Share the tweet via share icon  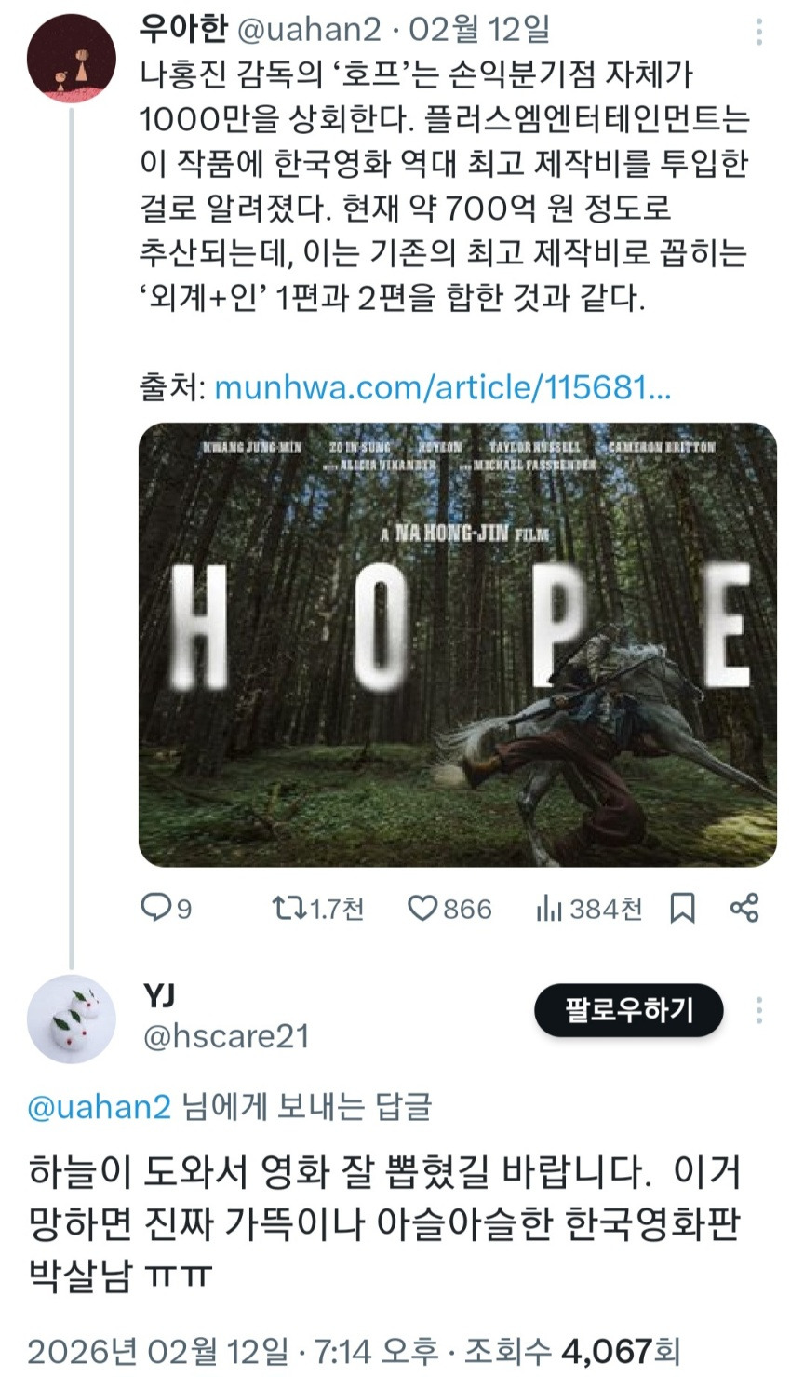click(744, 908)
